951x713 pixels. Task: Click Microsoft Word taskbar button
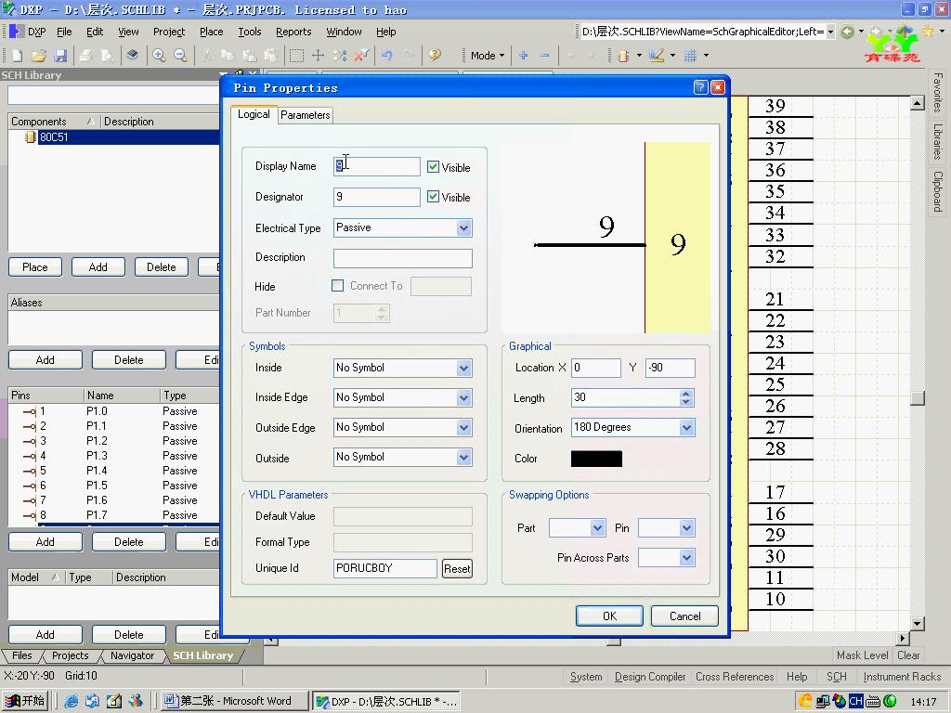pos(234,701)
